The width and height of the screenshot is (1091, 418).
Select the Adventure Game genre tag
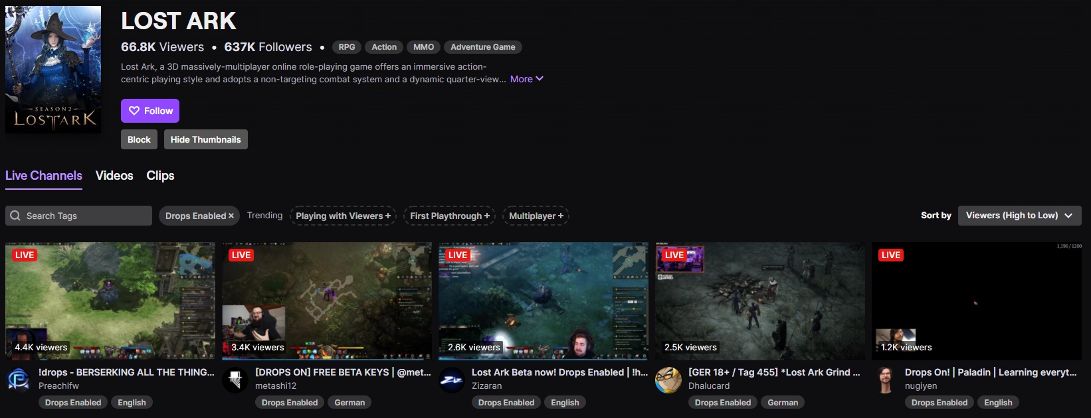click(483, 47)
